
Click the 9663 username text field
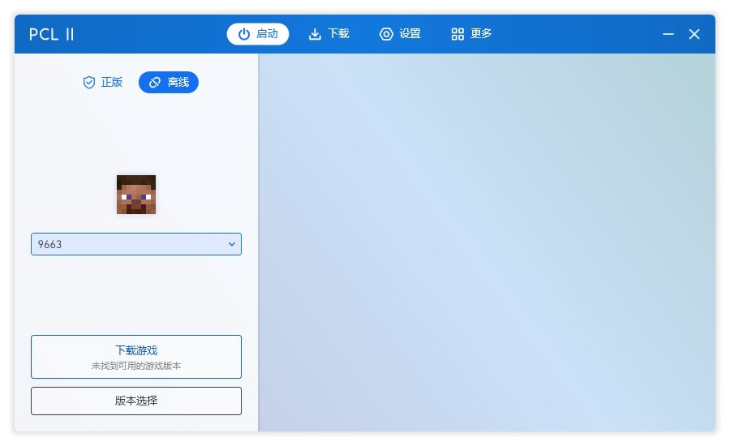click(122, 244)
